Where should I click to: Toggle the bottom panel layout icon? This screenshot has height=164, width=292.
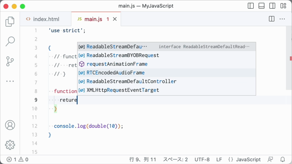pyautogui.click(x=261, y=6)
